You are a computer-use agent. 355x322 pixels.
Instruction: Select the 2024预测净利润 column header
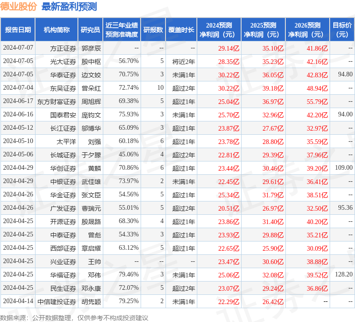219,30
